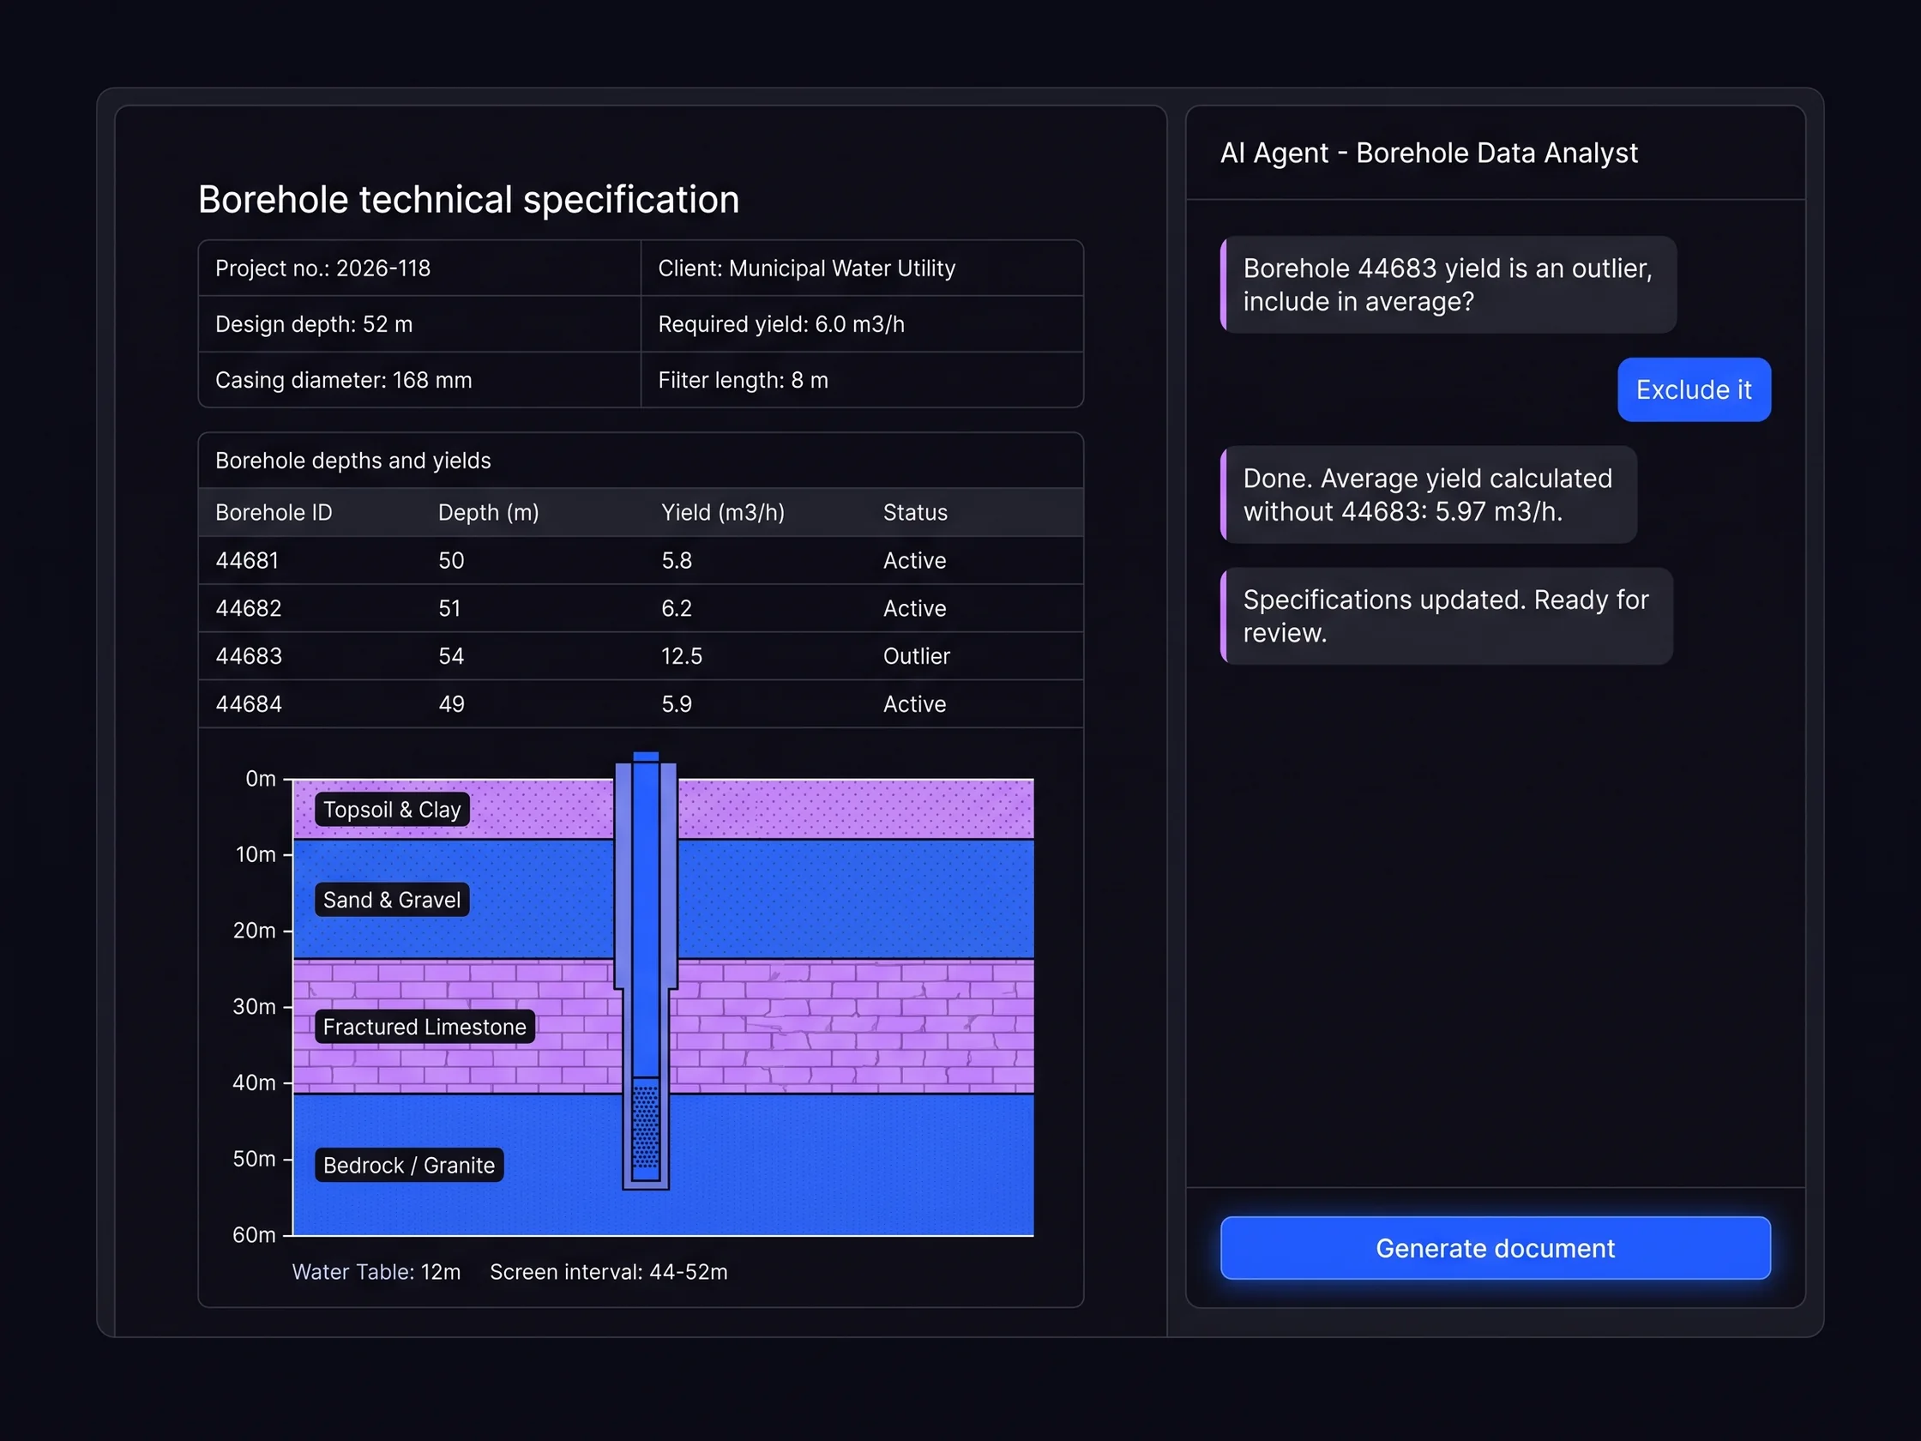This screenshot has width=1921, height=1441.
Task: Click the well casing top above ground level
Action: tap(645, 764)
